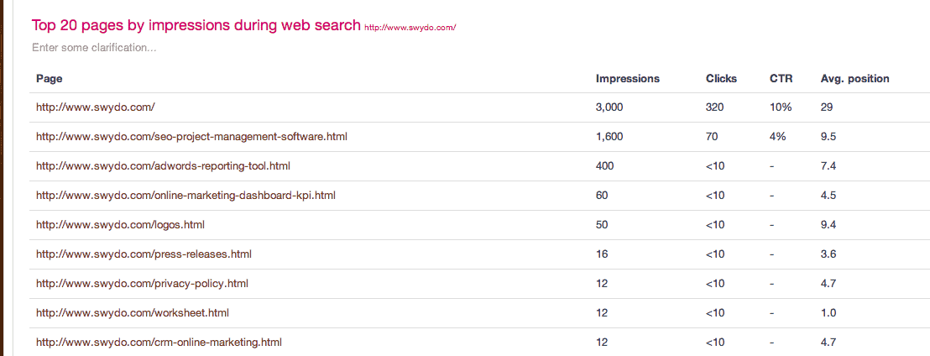Open the http://www.swydo.com/ homepage row link
930x356 pixels.
coord(96,107)
